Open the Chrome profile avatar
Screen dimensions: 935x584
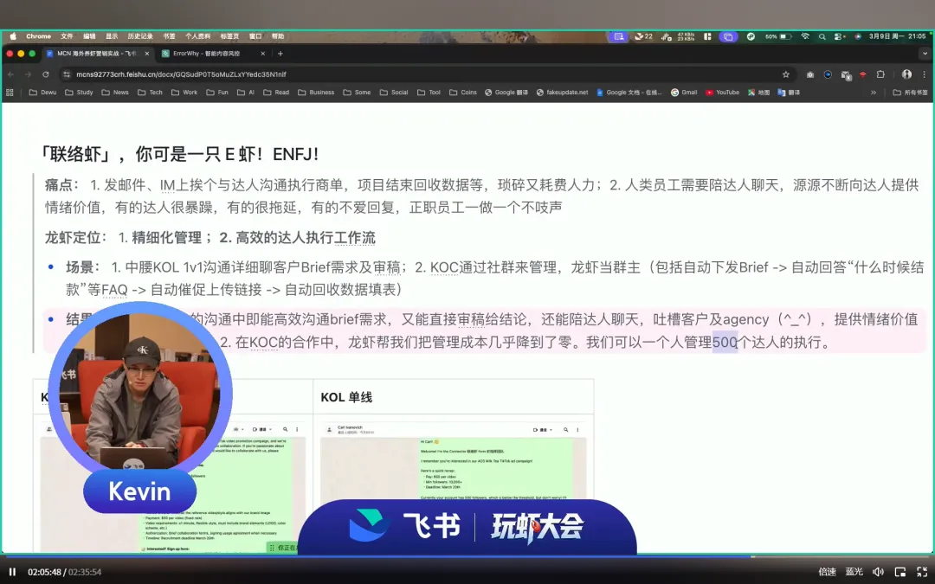(906, 74)
